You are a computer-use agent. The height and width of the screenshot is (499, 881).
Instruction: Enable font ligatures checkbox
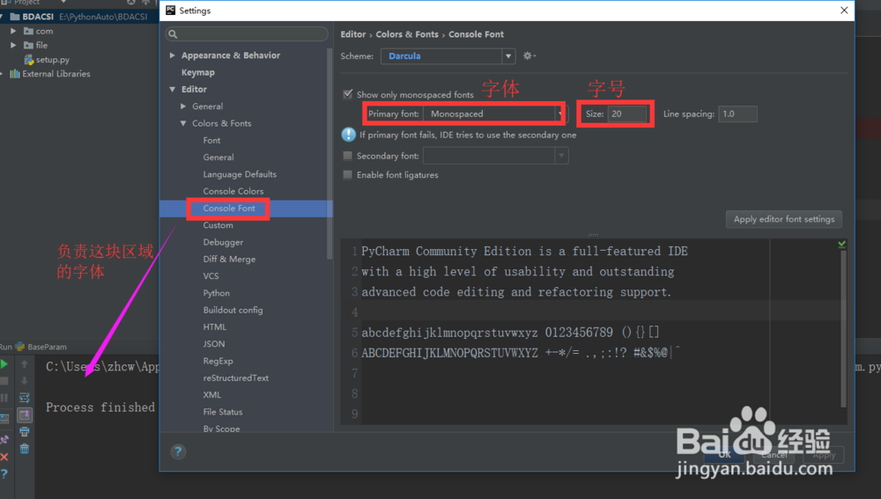coord(348,174)
